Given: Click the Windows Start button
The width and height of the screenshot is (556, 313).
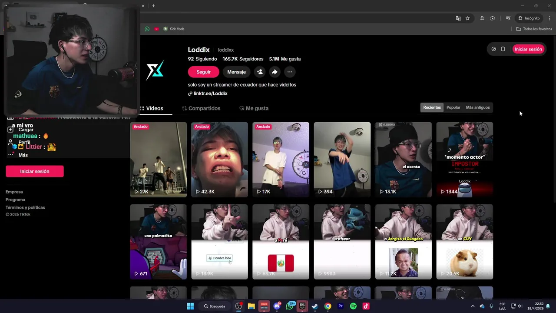Looking at the screenshot, I should pos(190,306).
